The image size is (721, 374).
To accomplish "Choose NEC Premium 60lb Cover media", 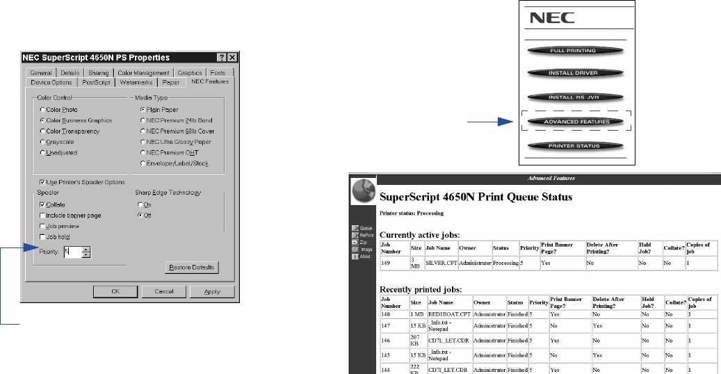I will click(x=143, y=131).
